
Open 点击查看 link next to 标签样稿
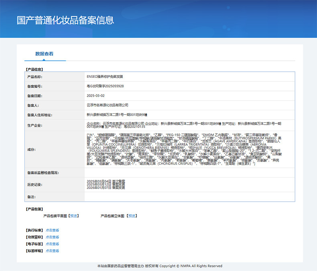(x=52, y=251)
